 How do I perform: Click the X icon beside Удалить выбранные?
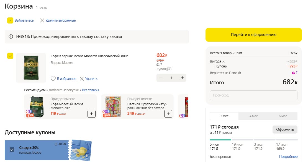click(42, 20)
